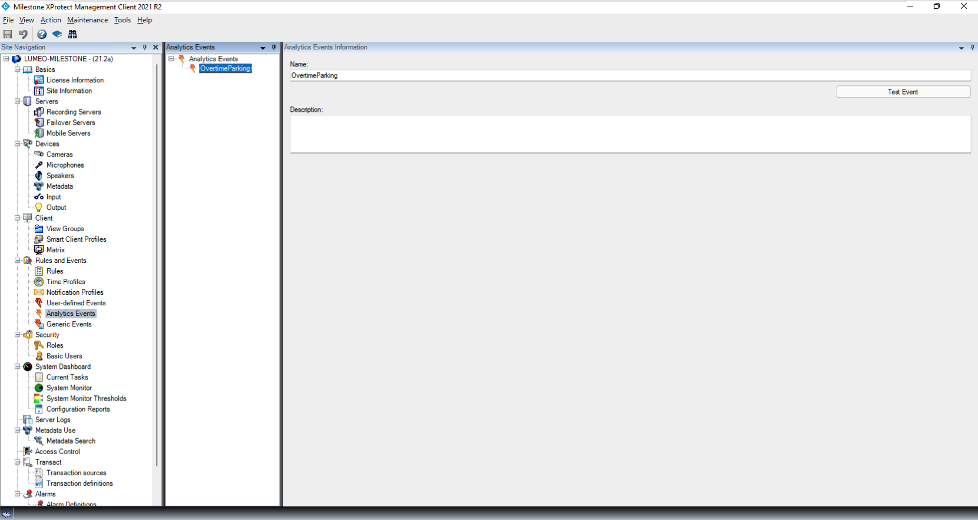978x520 pixels.
Task: Select Server Logs tree item
Action: (x=52, y=419)
